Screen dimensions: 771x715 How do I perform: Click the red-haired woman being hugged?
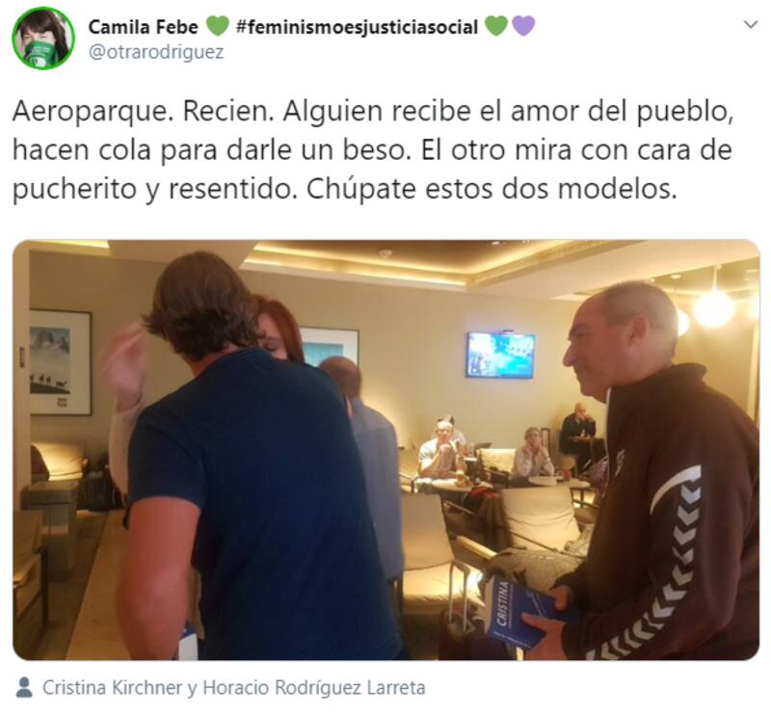click(x=276, y=330)
